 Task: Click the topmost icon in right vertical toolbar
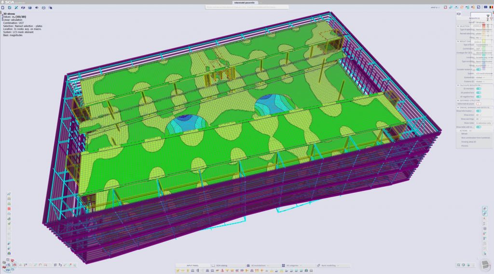tap(485, 209)
